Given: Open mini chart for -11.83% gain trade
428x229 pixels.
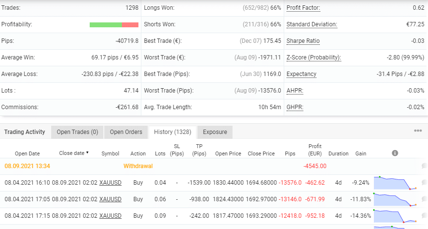Looking at the screenshot, I should coord(395,199).
